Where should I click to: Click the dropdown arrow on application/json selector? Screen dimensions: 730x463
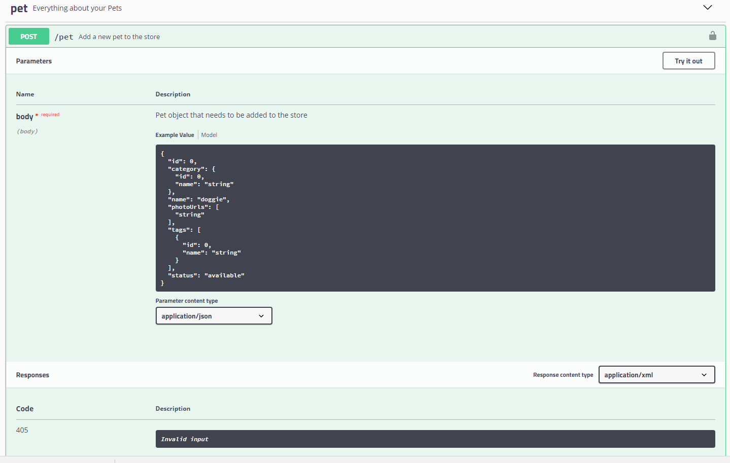262,315
